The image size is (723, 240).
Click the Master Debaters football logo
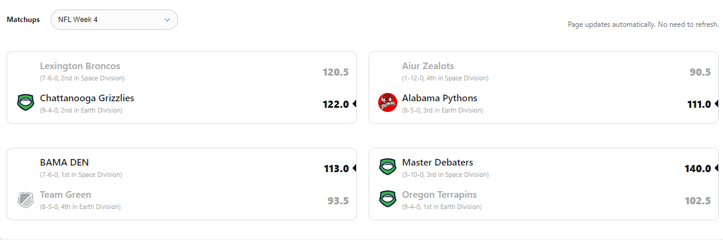point(388,167)
